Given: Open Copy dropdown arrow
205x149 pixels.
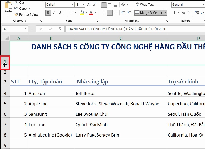Looking at the screenshot, I should tap(30, 9).
